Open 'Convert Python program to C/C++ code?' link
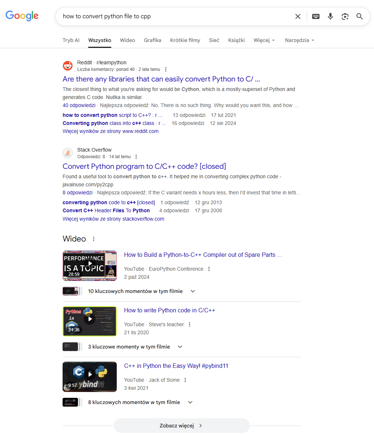The height and width of the screenshot is (434, 374). point(144,167)
